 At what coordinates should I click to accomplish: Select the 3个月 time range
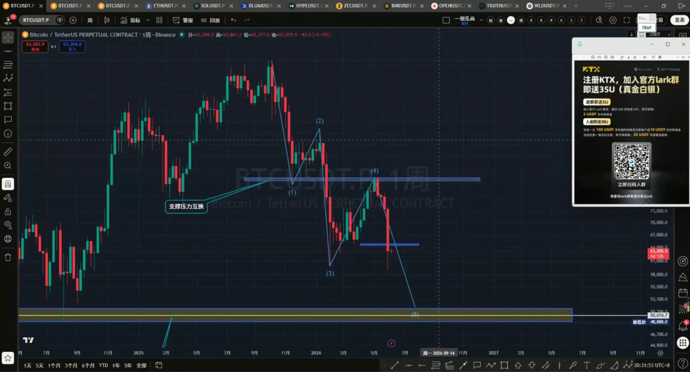click(71, 365)
